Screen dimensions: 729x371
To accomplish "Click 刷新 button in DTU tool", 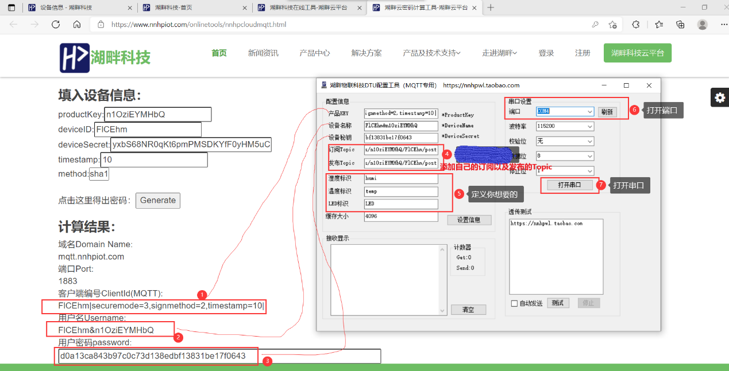I will pyautogui.click(x=607, y=112).
